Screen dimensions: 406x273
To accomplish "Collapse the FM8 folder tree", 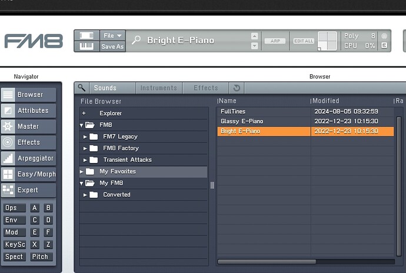I will (82, 125).
